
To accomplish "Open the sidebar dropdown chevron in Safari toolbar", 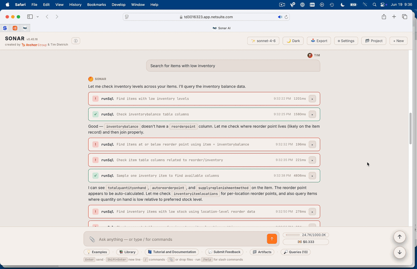I will [x=38, y=17].
